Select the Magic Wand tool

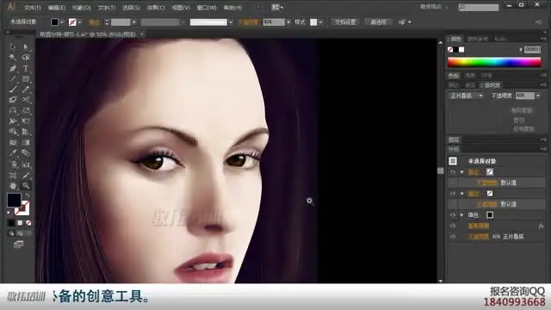point(13,58)
